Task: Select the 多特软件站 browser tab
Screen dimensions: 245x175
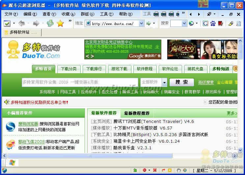Action: pyautogui.click(x=21, y=33)
